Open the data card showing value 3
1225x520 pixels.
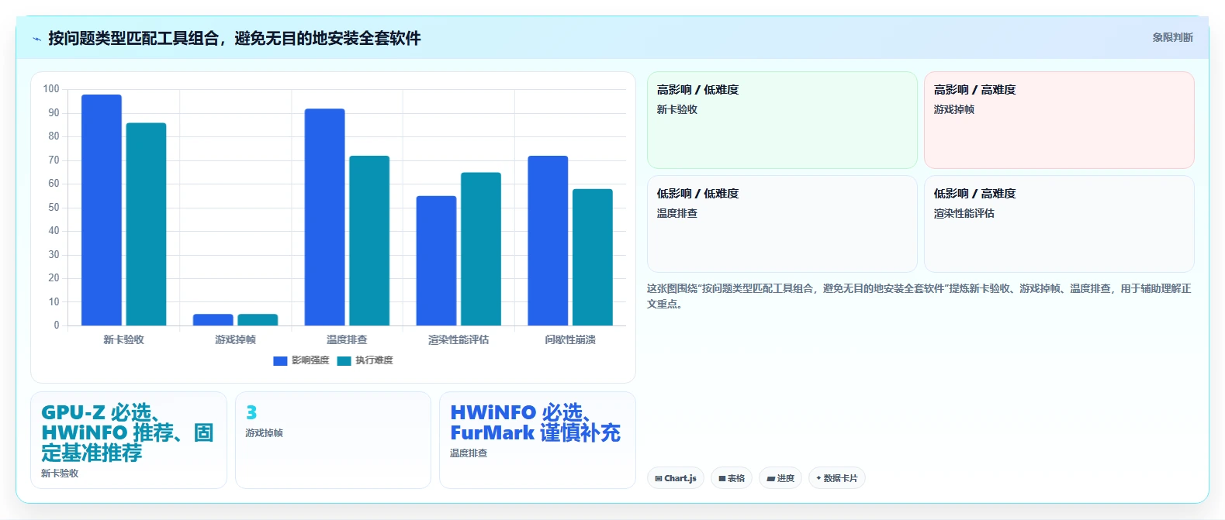[x=333, y=440]
